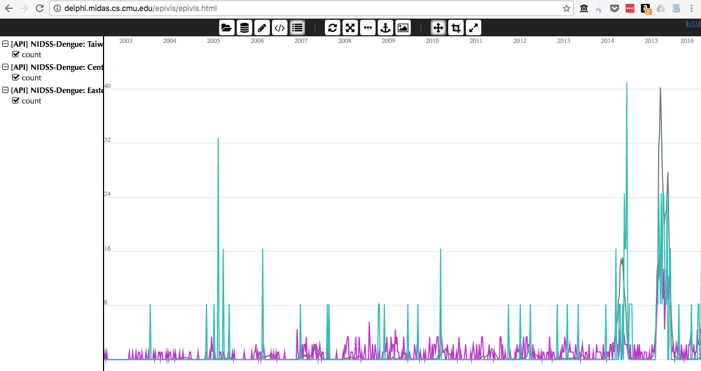Click the picture image icon
This screenshot has width=701, height=371.
403,28
